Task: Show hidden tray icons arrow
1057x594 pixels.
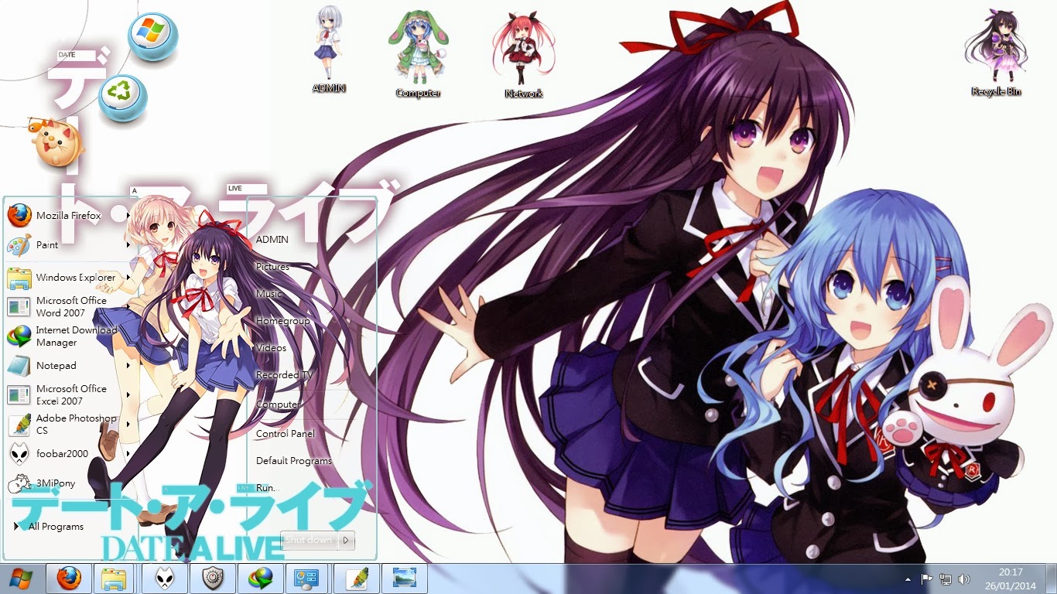Action: [908, 579]
